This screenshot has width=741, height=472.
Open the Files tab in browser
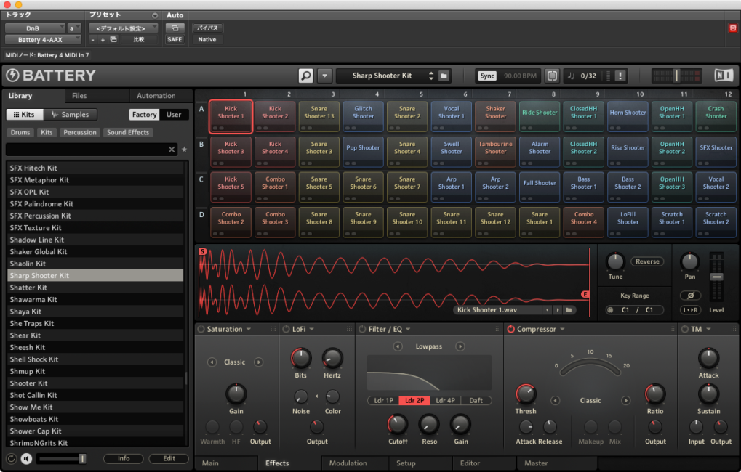point(79,96)
